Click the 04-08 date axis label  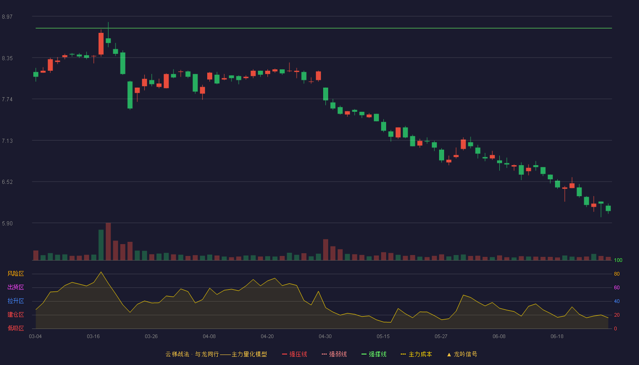tap(210, 336)
